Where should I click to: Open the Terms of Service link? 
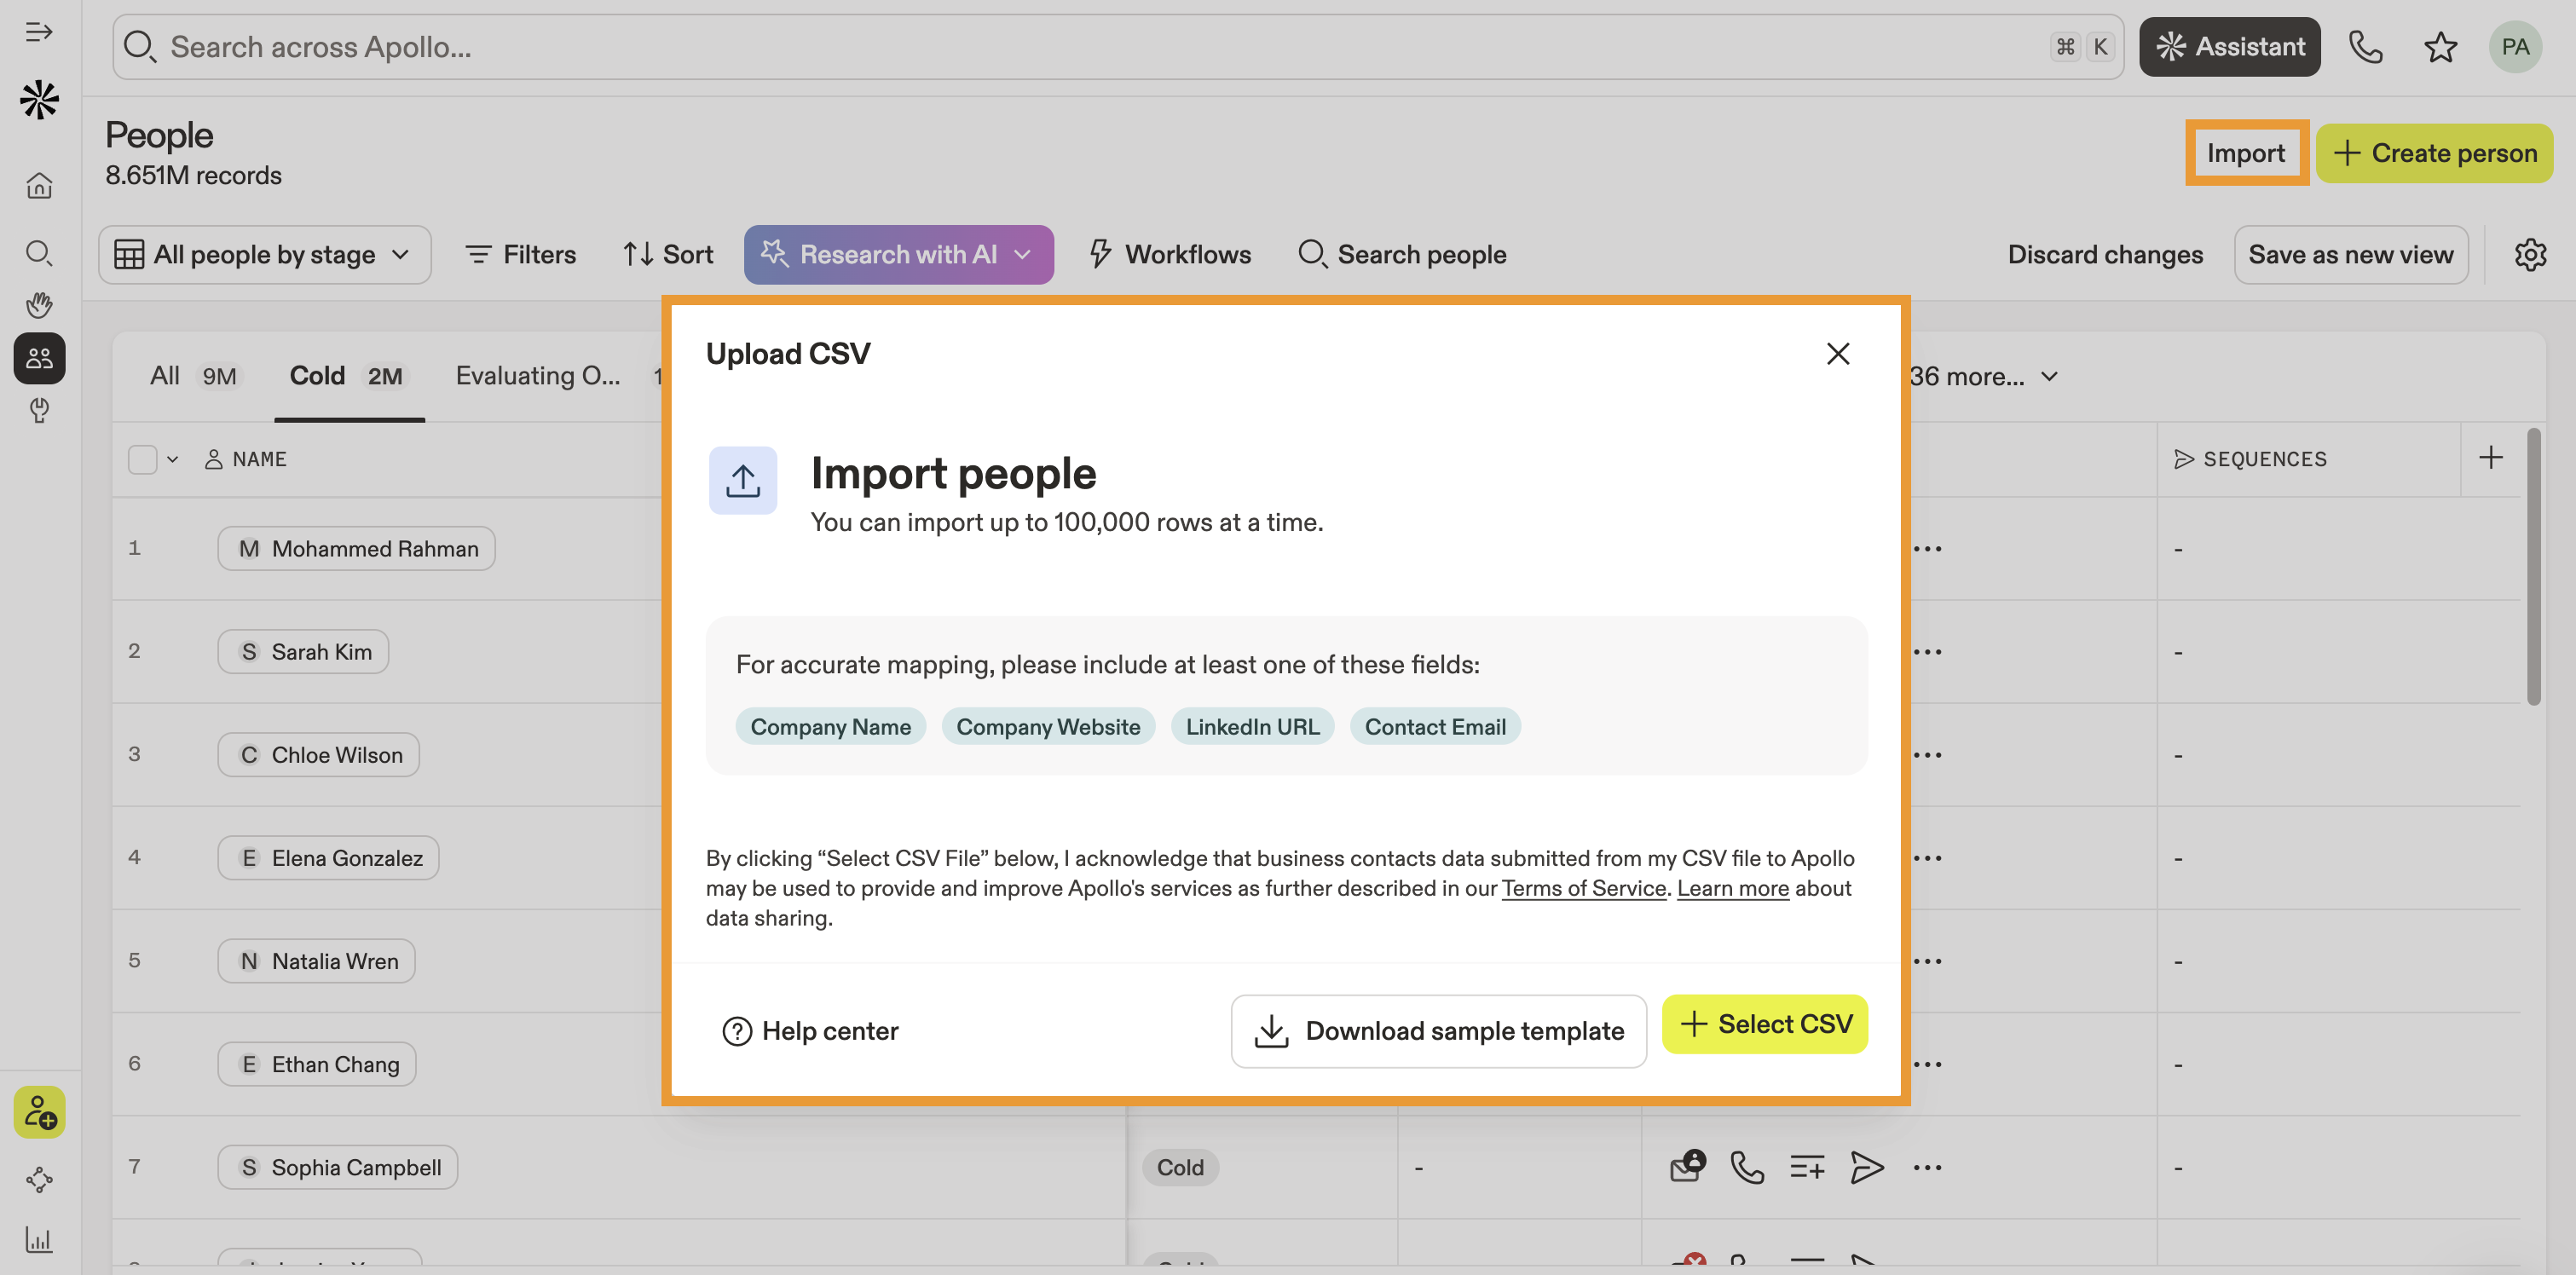tap(1583, 888)
